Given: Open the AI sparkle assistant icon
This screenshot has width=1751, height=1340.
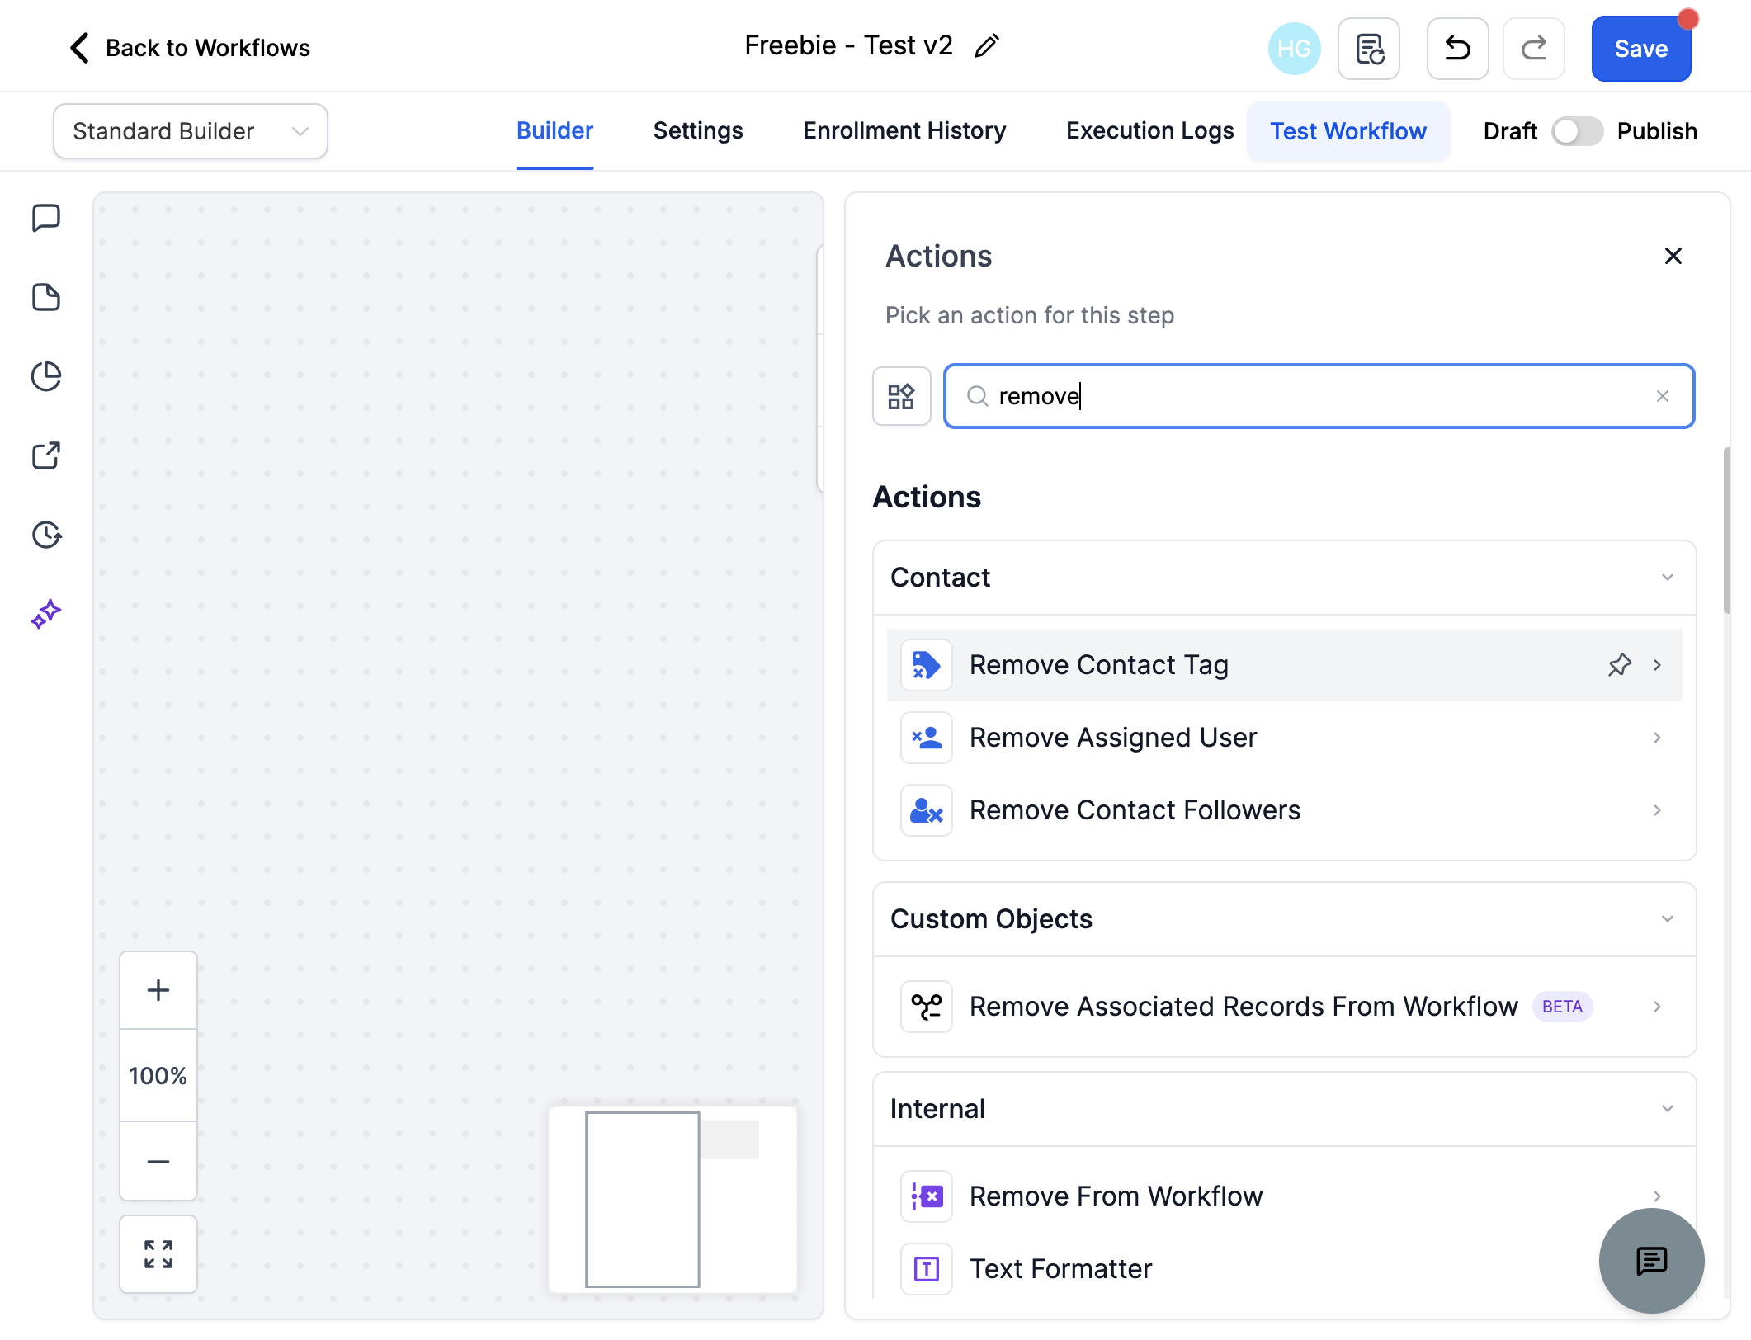Looking at the screenshot, I should pos(46,614).
